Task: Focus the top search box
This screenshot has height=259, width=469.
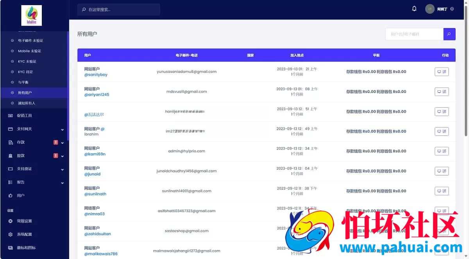Action: coord(118,9)
